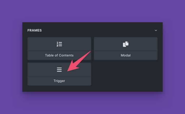Viewport: 185px width, 114px height.
Task: Click the hamburger Trigger icon
Action: click(x=59, y=70)
